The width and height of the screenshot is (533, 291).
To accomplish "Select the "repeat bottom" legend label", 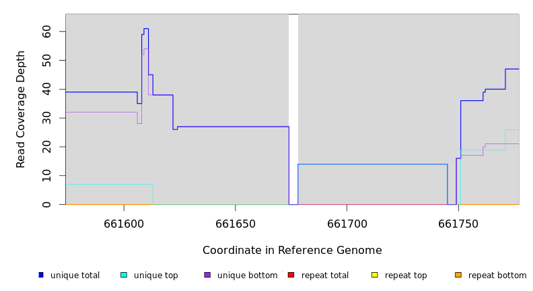I will pyautogui.click(x=497, y=276).
